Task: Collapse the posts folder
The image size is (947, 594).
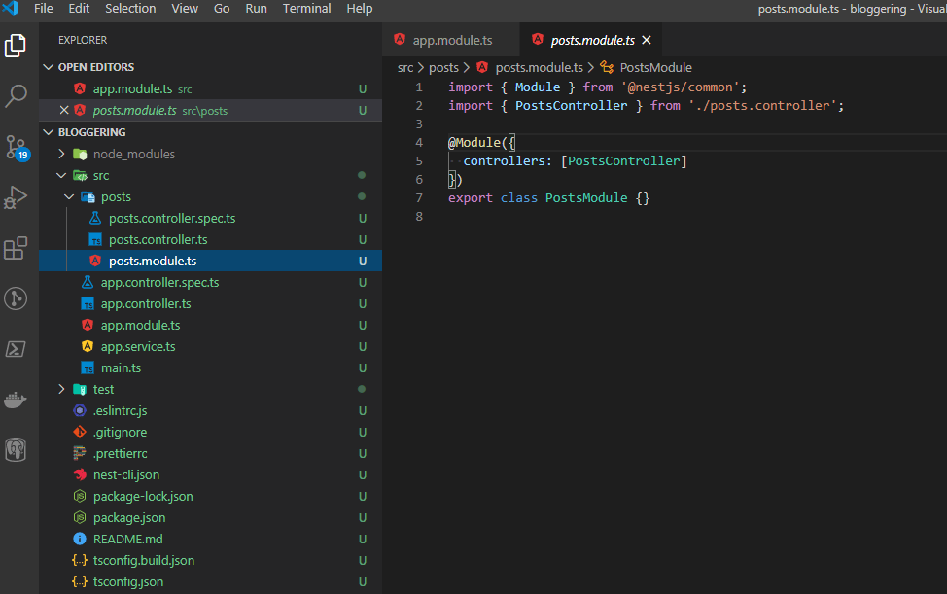Action: [x=68, y=195]
